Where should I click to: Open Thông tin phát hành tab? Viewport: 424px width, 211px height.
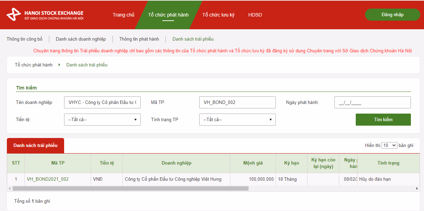click(139, 39)
